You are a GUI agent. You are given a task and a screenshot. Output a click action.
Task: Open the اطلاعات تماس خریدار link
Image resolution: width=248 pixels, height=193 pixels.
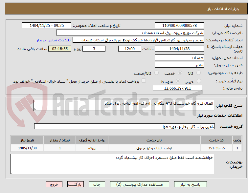click(x=54, y=40)
